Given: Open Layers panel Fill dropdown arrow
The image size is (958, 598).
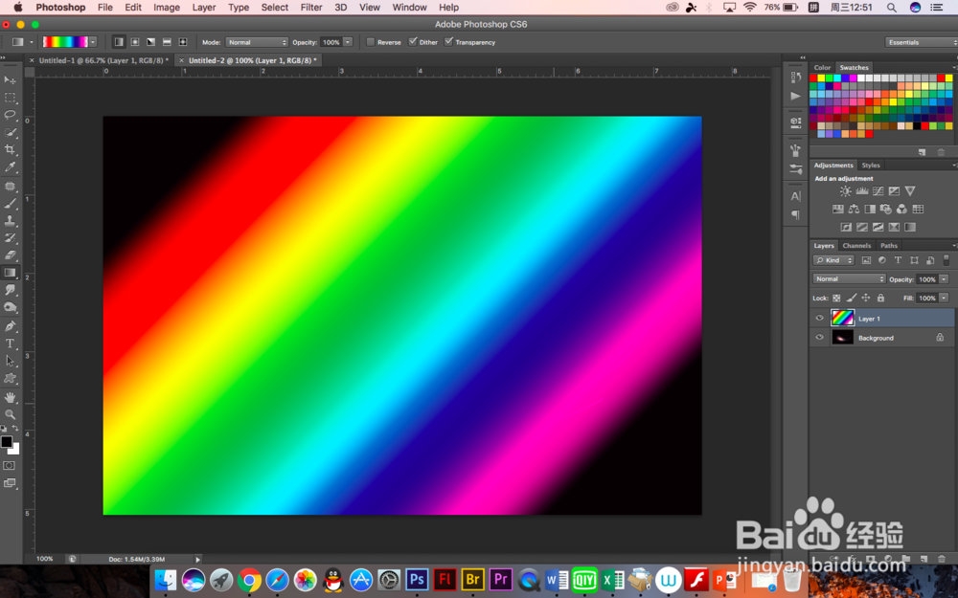Looking at the screenshot, I should (944, 299).
